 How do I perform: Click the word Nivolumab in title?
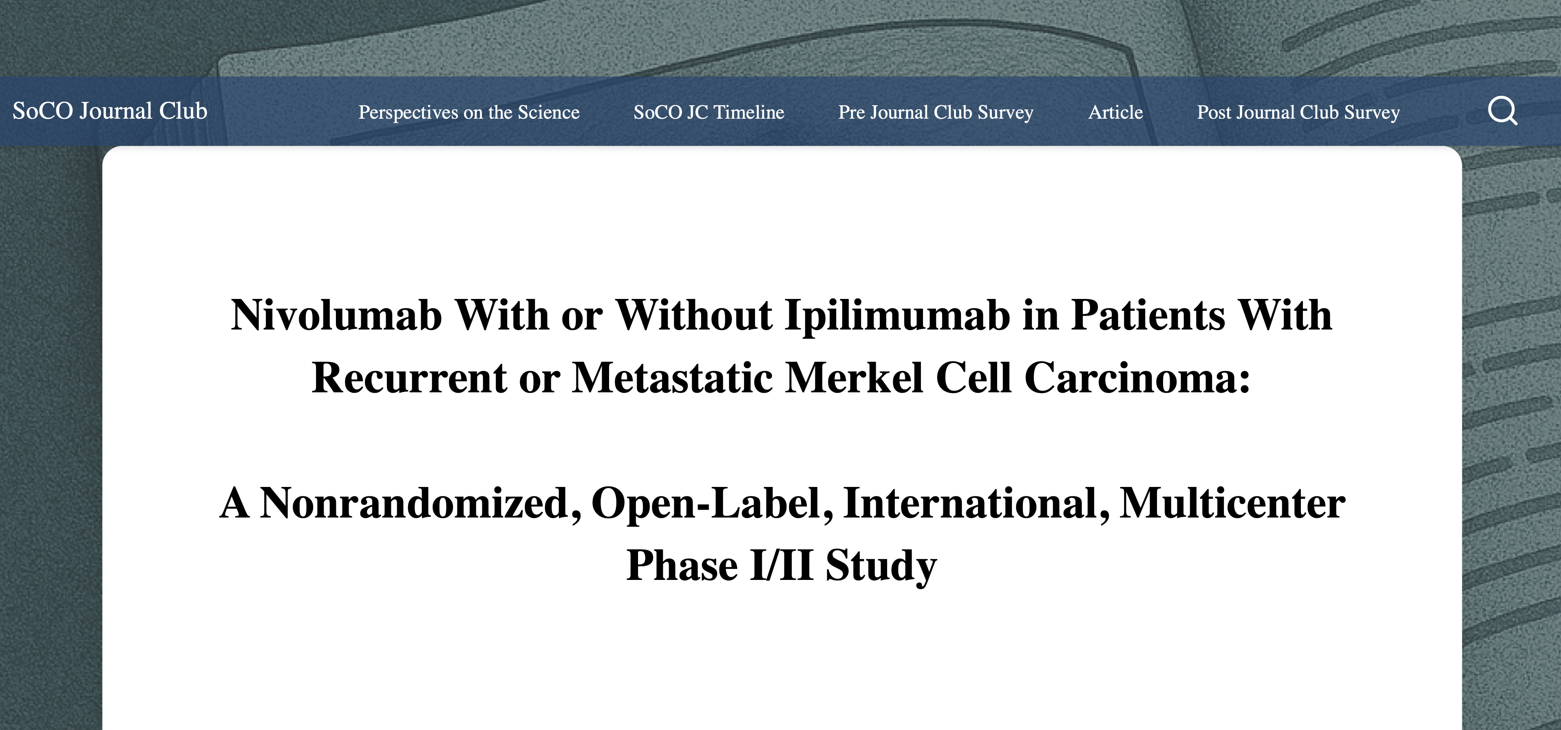[336, 315]
